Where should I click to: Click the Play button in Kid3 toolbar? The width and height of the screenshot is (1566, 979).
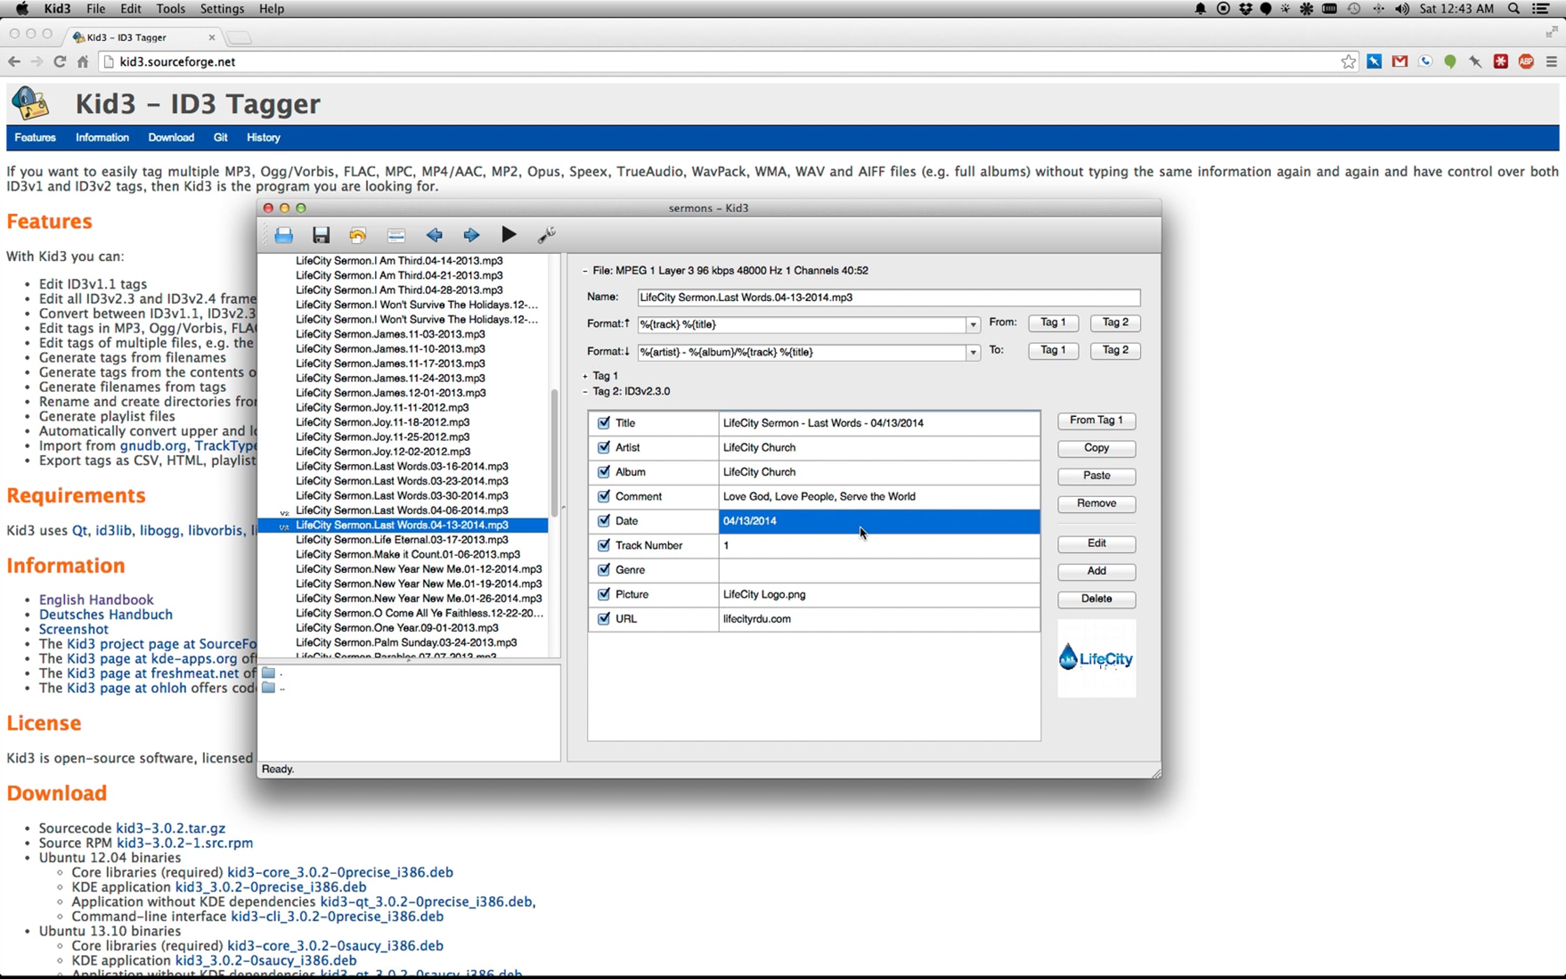pyautogui.click(x=509, y=234)
